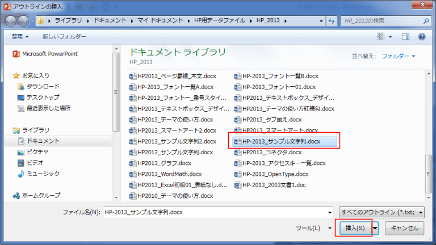This screenshot has width=436, height=245.
Task: Select HP-2013_フォント一覧B.docx file
Action: (x=276, y=76)
